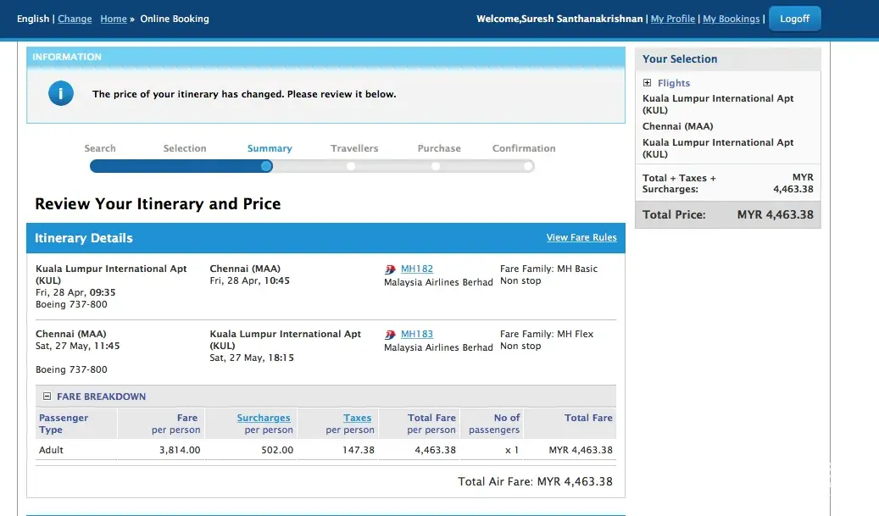The height and width of the screenshot is (516, 879).
Task: Open the Taxes details link
Action: tap(357, 418)
